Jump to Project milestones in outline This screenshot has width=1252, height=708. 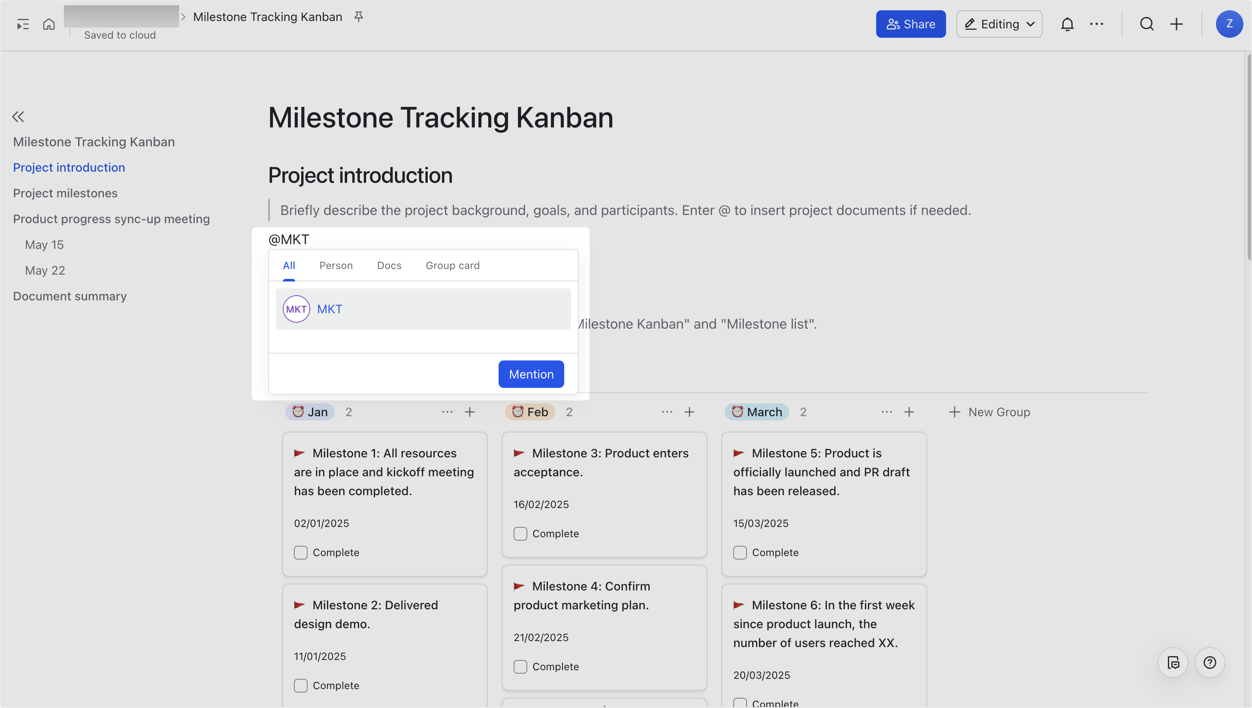[65, 193]
